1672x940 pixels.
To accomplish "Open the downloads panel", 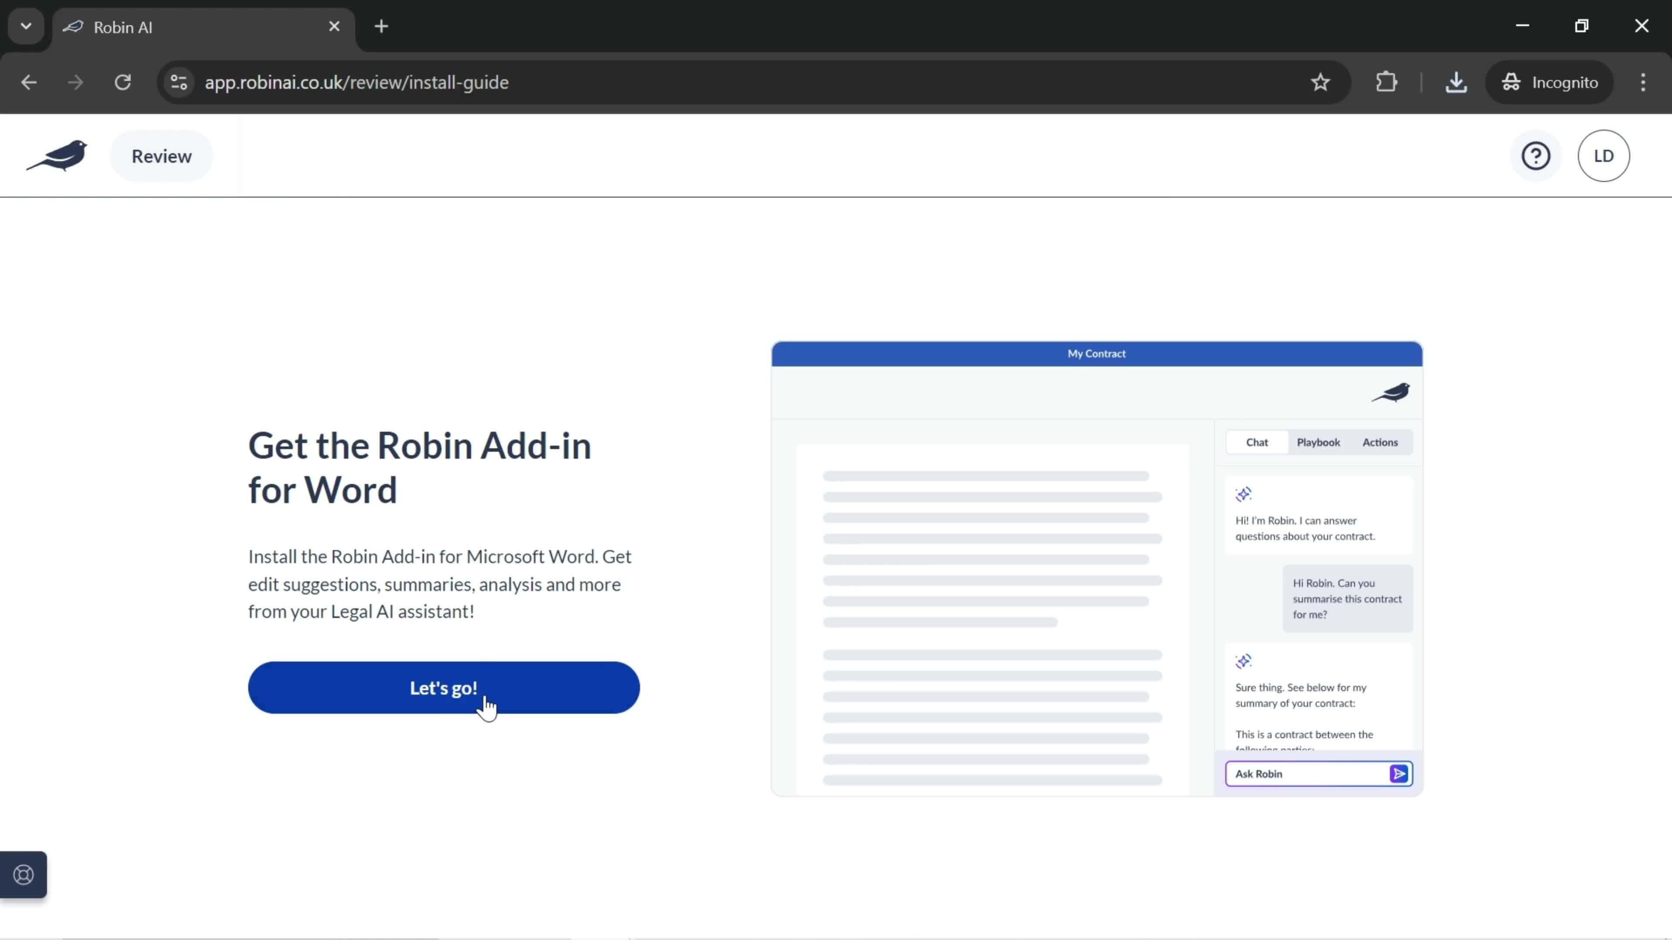I will tap(1456, 82).
